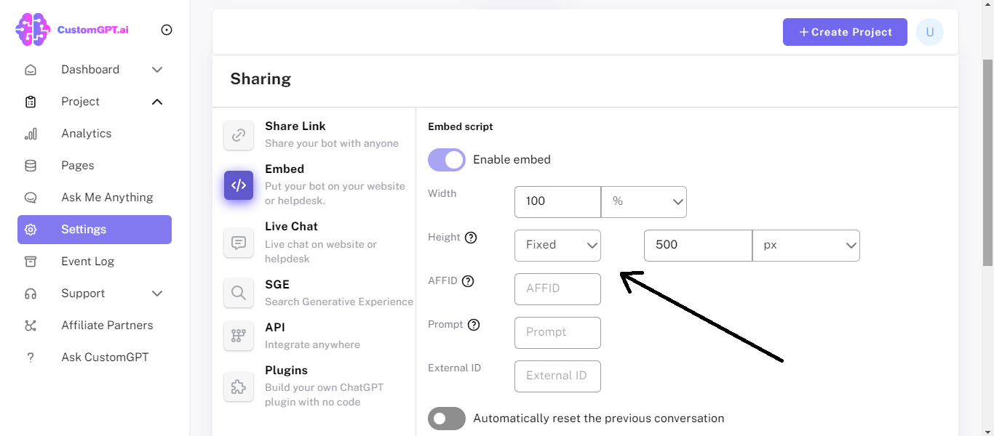The height and width of the screenshot is (436, 994).
Task: Select the Share Link chain icon
Action: tap(239, 135)
